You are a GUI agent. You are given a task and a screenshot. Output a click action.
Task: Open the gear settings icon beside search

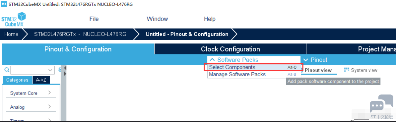60,70
